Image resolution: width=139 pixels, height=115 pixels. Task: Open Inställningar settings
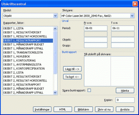(42, 109)
